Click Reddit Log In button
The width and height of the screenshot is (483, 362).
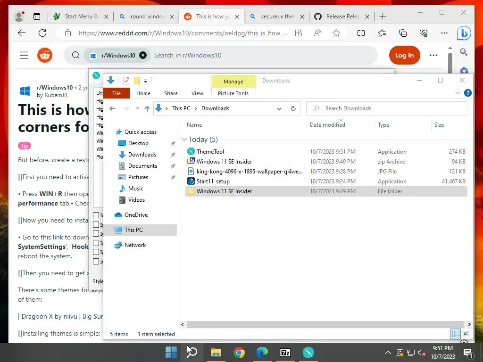coord(404,56)
